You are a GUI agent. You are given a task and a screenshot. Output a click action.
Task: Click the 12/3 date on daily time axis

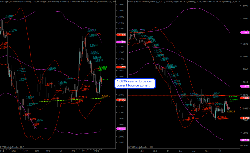(x=37, y=151)
